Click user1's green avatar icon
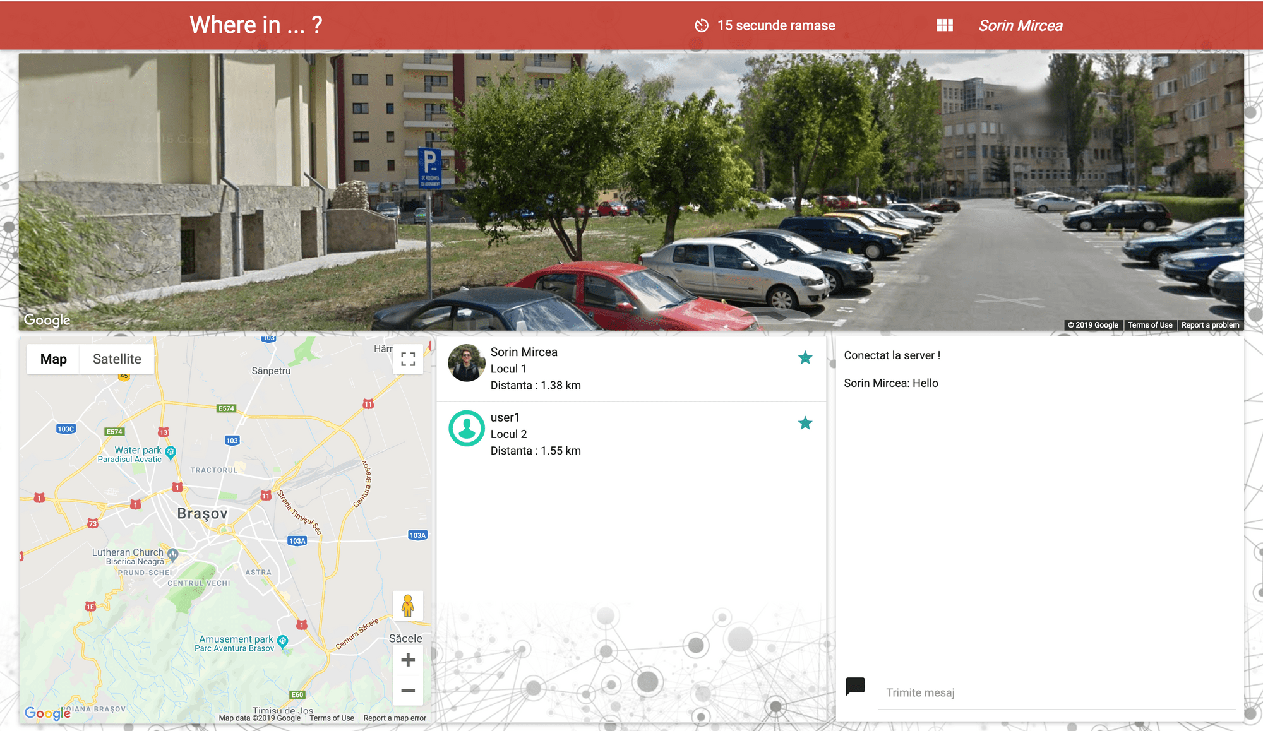Viewport: 1263px width, 731px height. [x=467, y=428]
